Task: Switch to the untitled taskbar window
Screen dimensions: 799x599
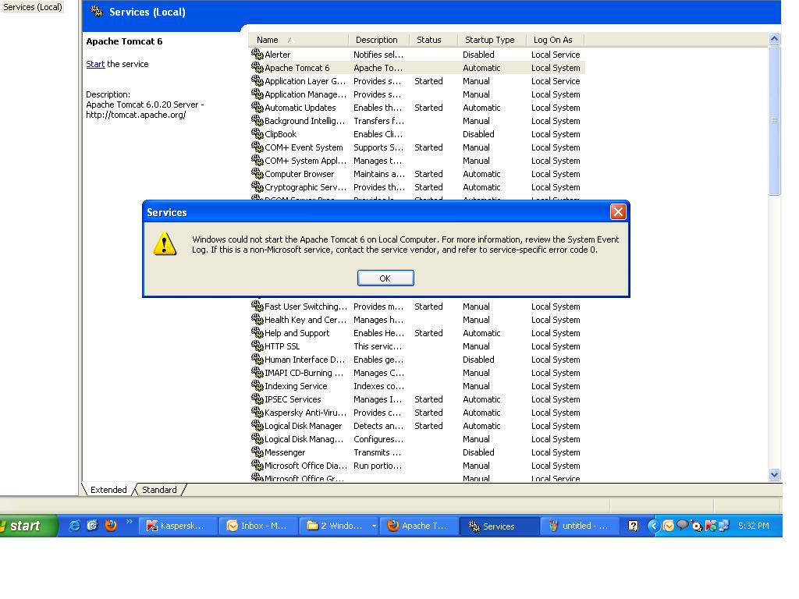Action: [x=580, y=526]
